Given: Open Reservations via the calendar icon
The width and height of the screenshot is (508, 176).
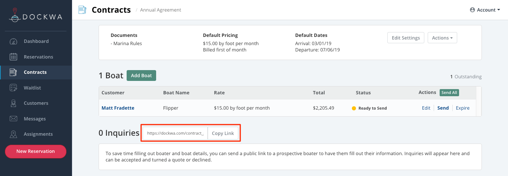Looking at the screenshot, I should coord(13,57).
